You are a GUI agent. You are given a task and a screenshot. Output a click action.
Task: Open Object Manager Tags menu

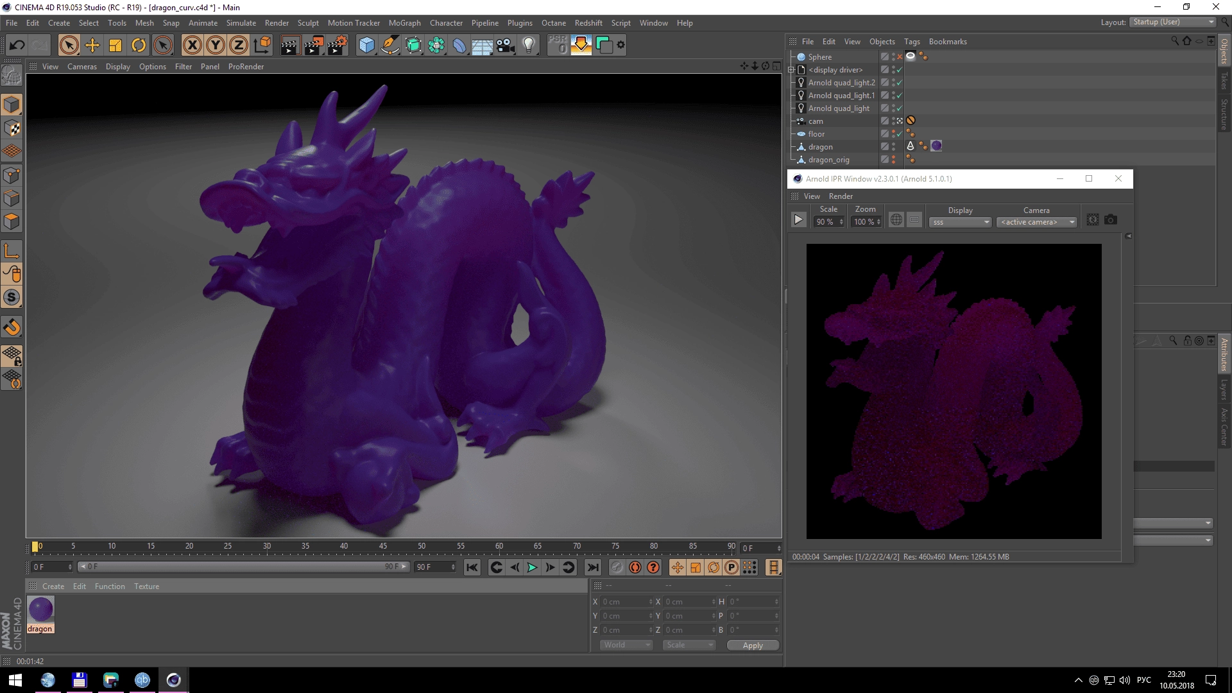point(912,42)
